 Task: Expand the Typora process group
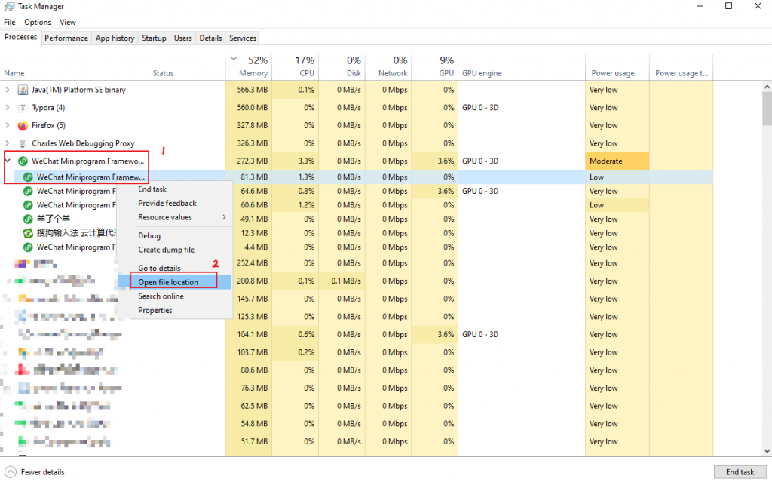point(8,108)
